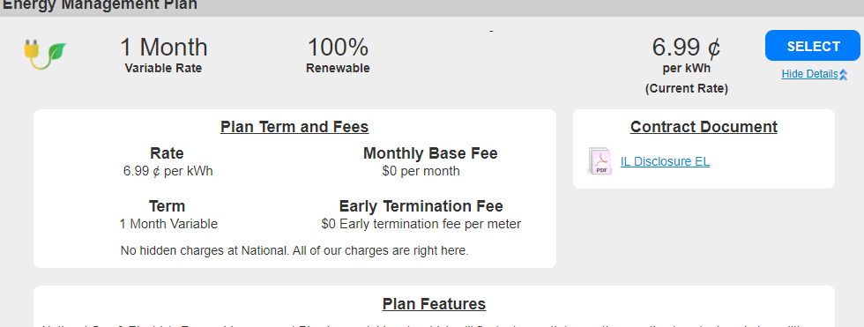Image resolution: width=864 pixels, height=327 pixels.
Task: Click the Plan Features heading
Action: coord(434,304)
